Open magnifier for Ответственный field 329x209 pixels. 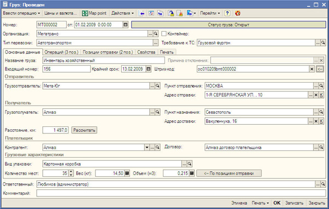tap(323, 184)
